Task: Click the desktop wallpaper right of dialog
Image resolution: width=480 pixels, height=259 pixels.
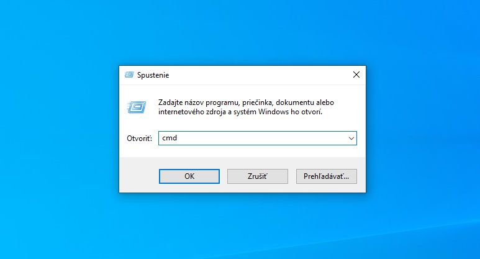Action: tap(423, 129)
